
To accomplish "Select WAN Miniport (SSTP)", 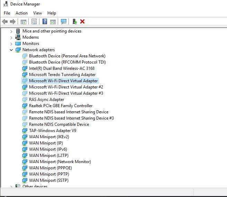I will (x=49, y=180).
